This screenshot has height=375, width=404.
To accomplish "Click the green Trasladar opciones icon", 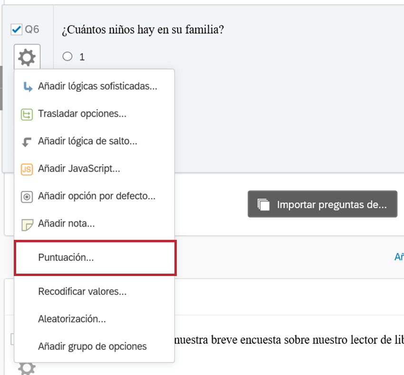I will (27, 115).
